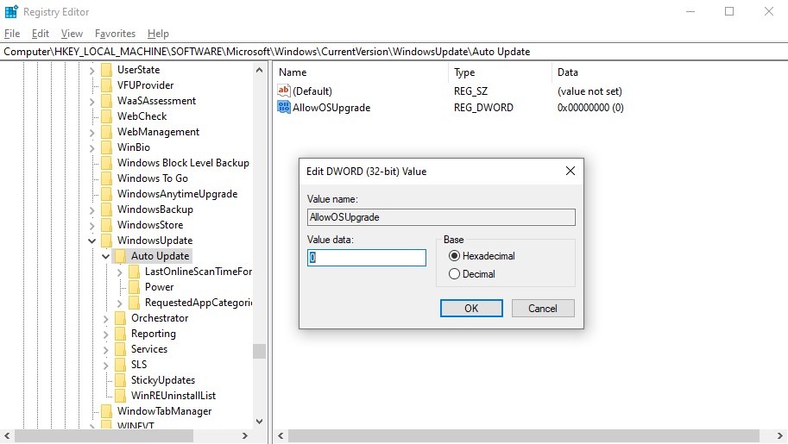Select the Services folder icon
Screen dimensions: 788x444
(120, 349)
